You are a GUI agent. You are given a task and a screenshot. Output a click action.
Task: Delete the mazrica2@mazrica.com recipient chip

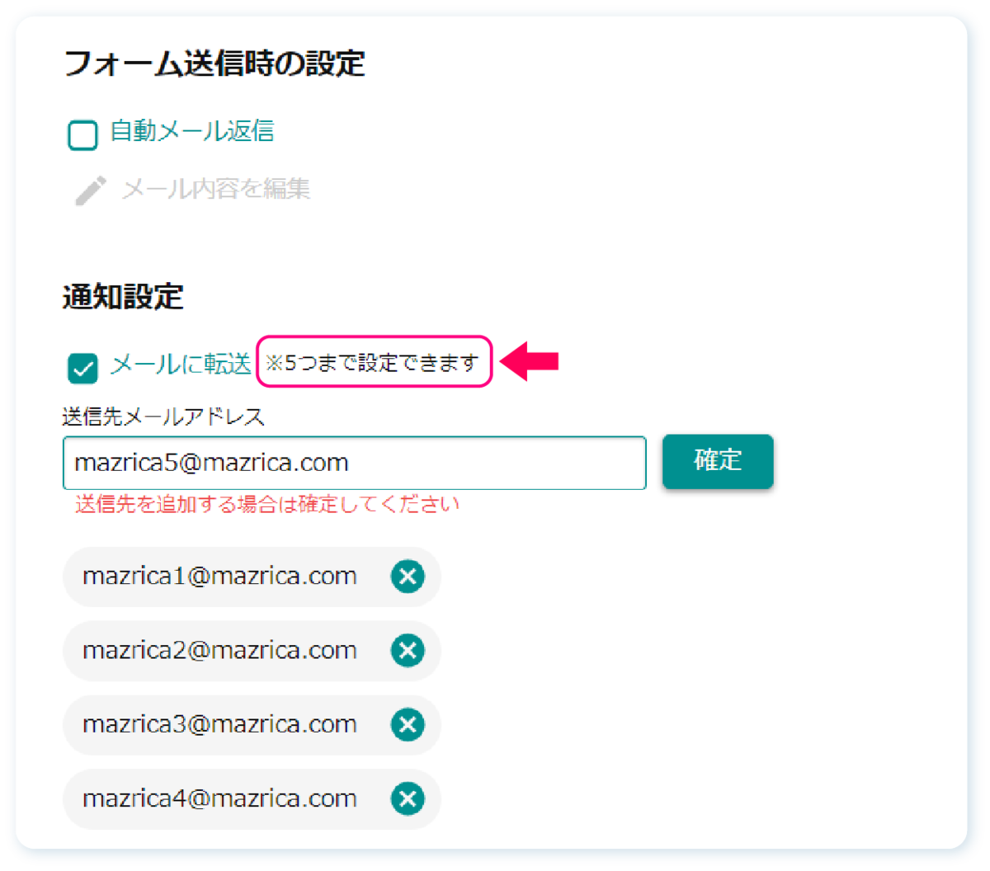(408, 651)
